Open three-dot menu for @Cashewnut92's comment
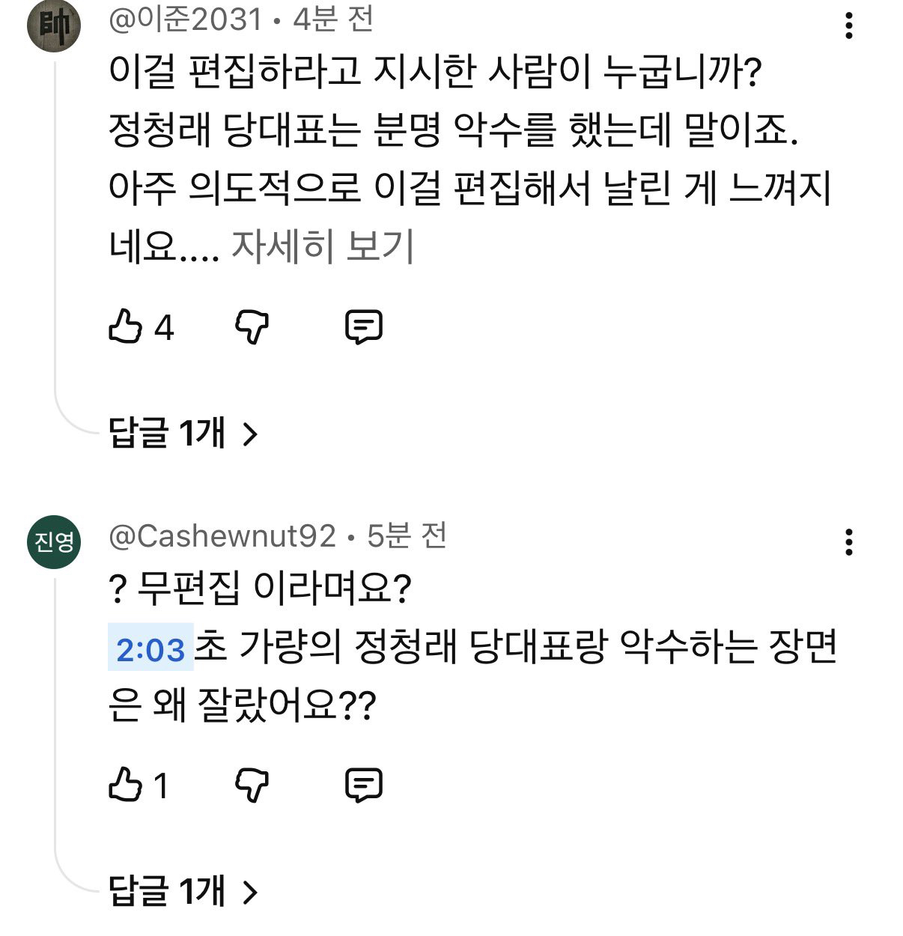Image resolution: width=903 pixels, height=936 pixels. 848,541
